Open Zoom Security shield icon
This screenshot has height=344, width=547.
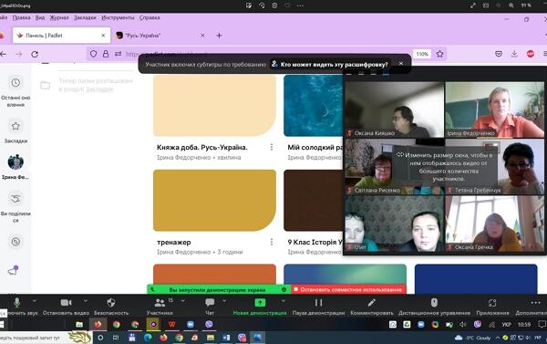[111, 302]
